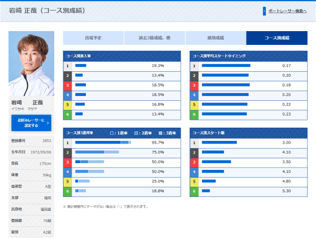
Task: Click chevron arrow on favorite racer button
Action: point(48,123)
